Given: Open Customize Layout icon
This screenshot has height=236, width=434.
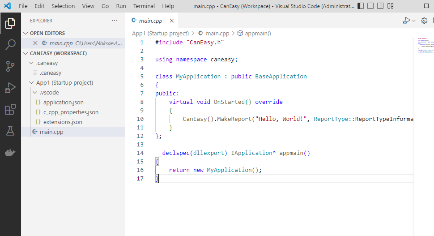Looking at the screenshot, I should pyautogui.click(x=390, y=6).
